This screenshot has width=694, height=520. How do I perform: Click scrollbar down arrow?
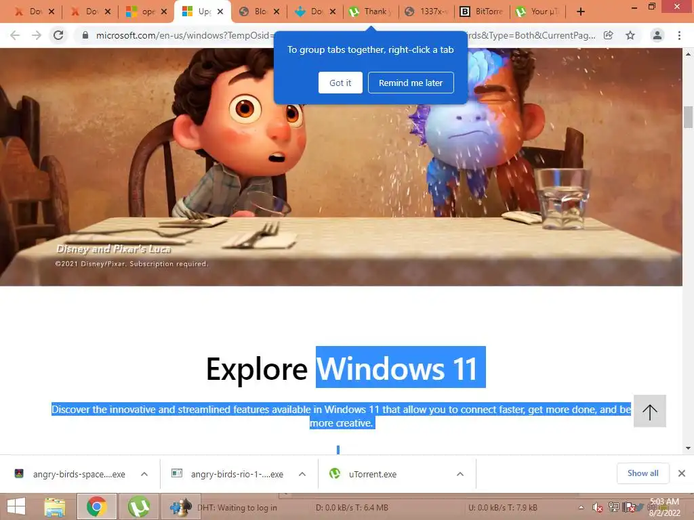click(689, 448)
